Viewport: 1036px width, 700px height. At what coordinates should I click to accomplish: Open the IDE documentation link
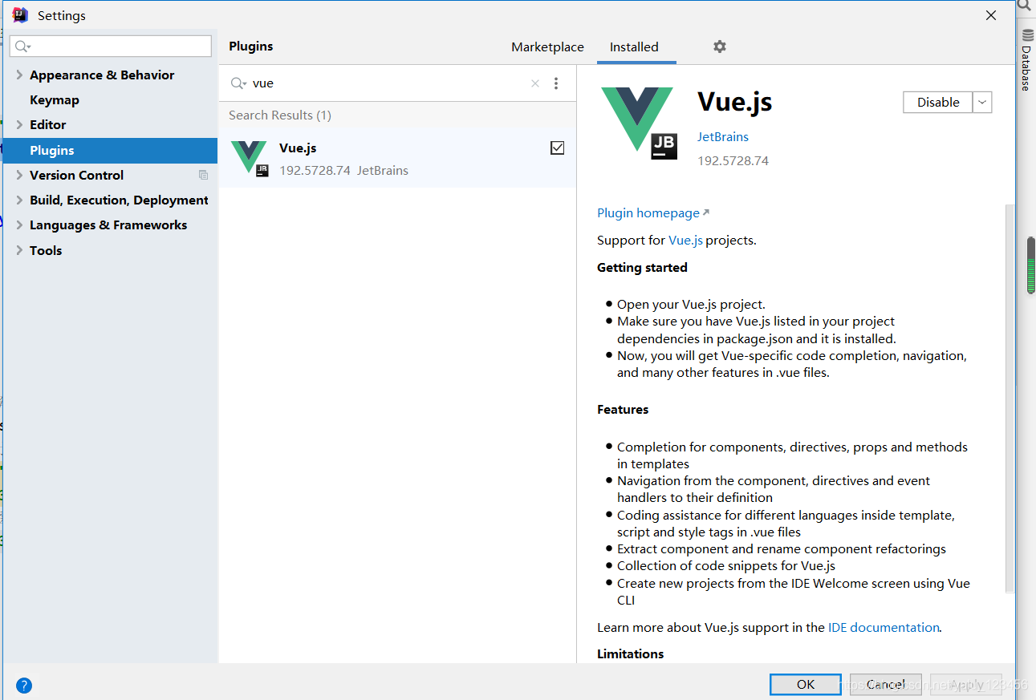pos(884,628)
